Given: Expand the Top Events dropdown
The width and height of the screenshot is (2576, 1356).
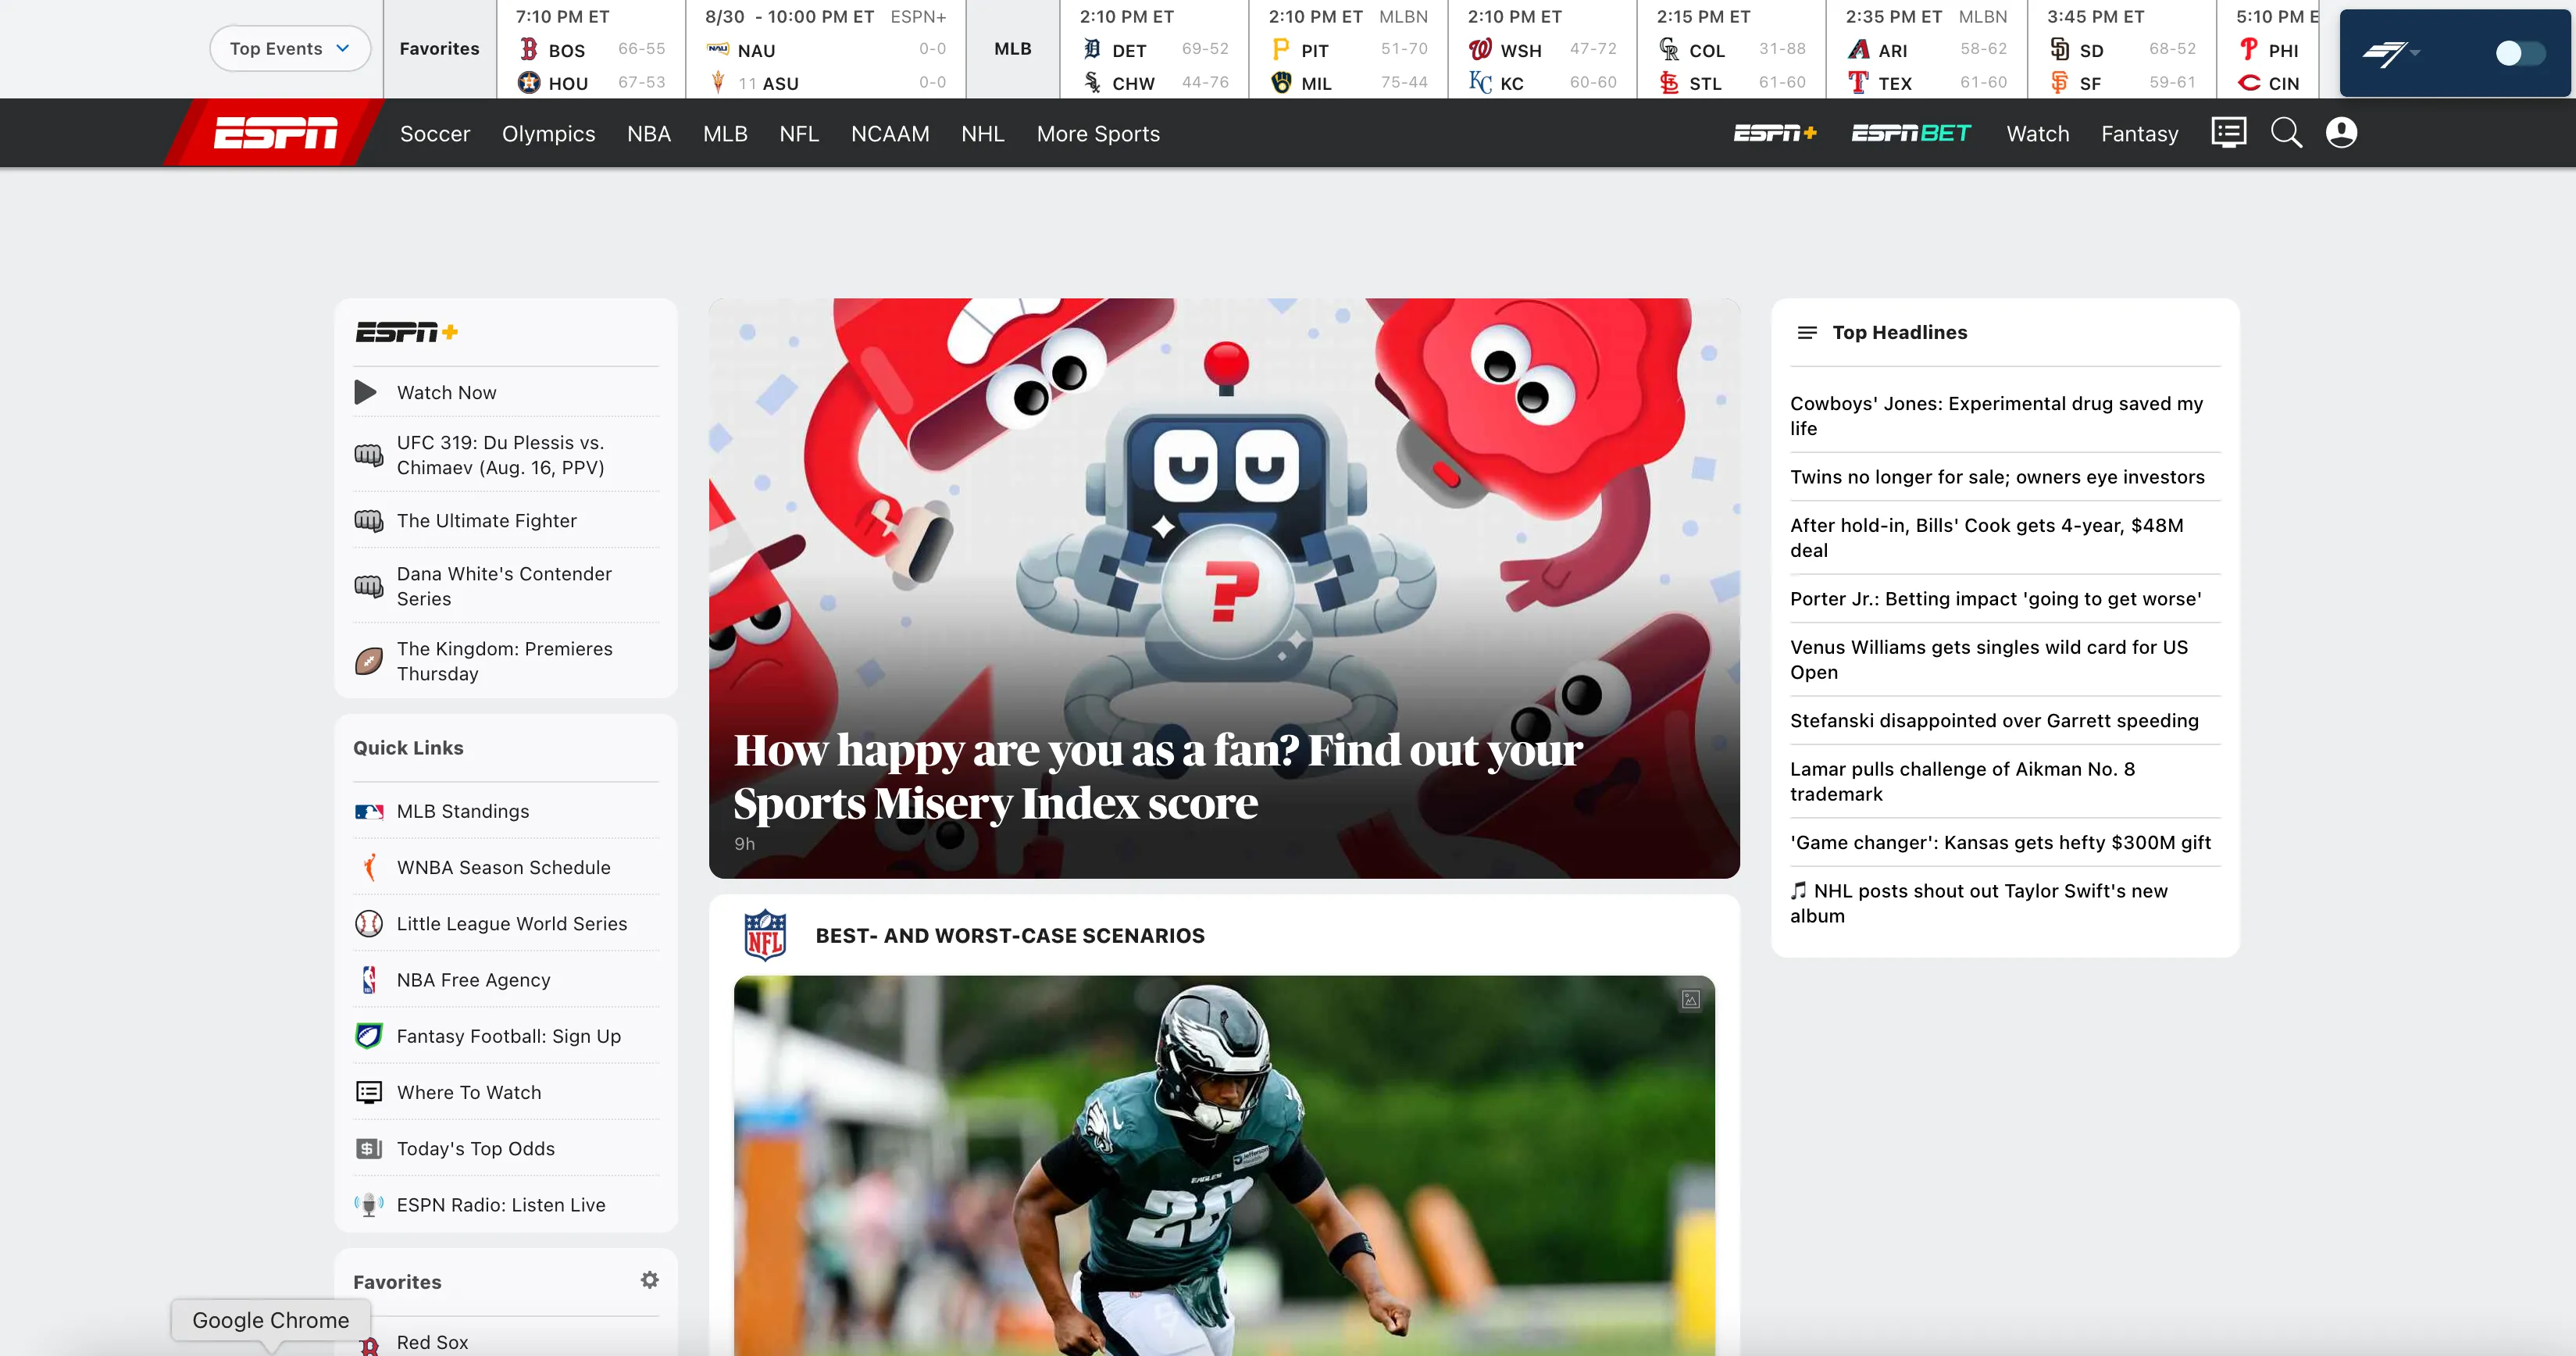Looking at the screenshot, I should [x=290, y=48].
